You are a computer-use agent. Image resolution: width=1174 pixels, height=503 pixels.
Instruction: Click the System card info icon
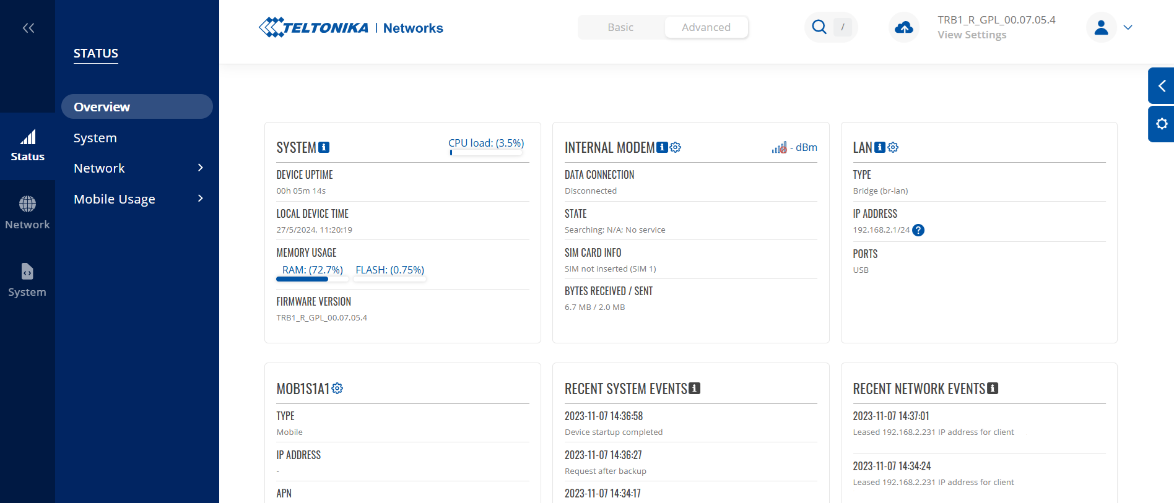324,147
